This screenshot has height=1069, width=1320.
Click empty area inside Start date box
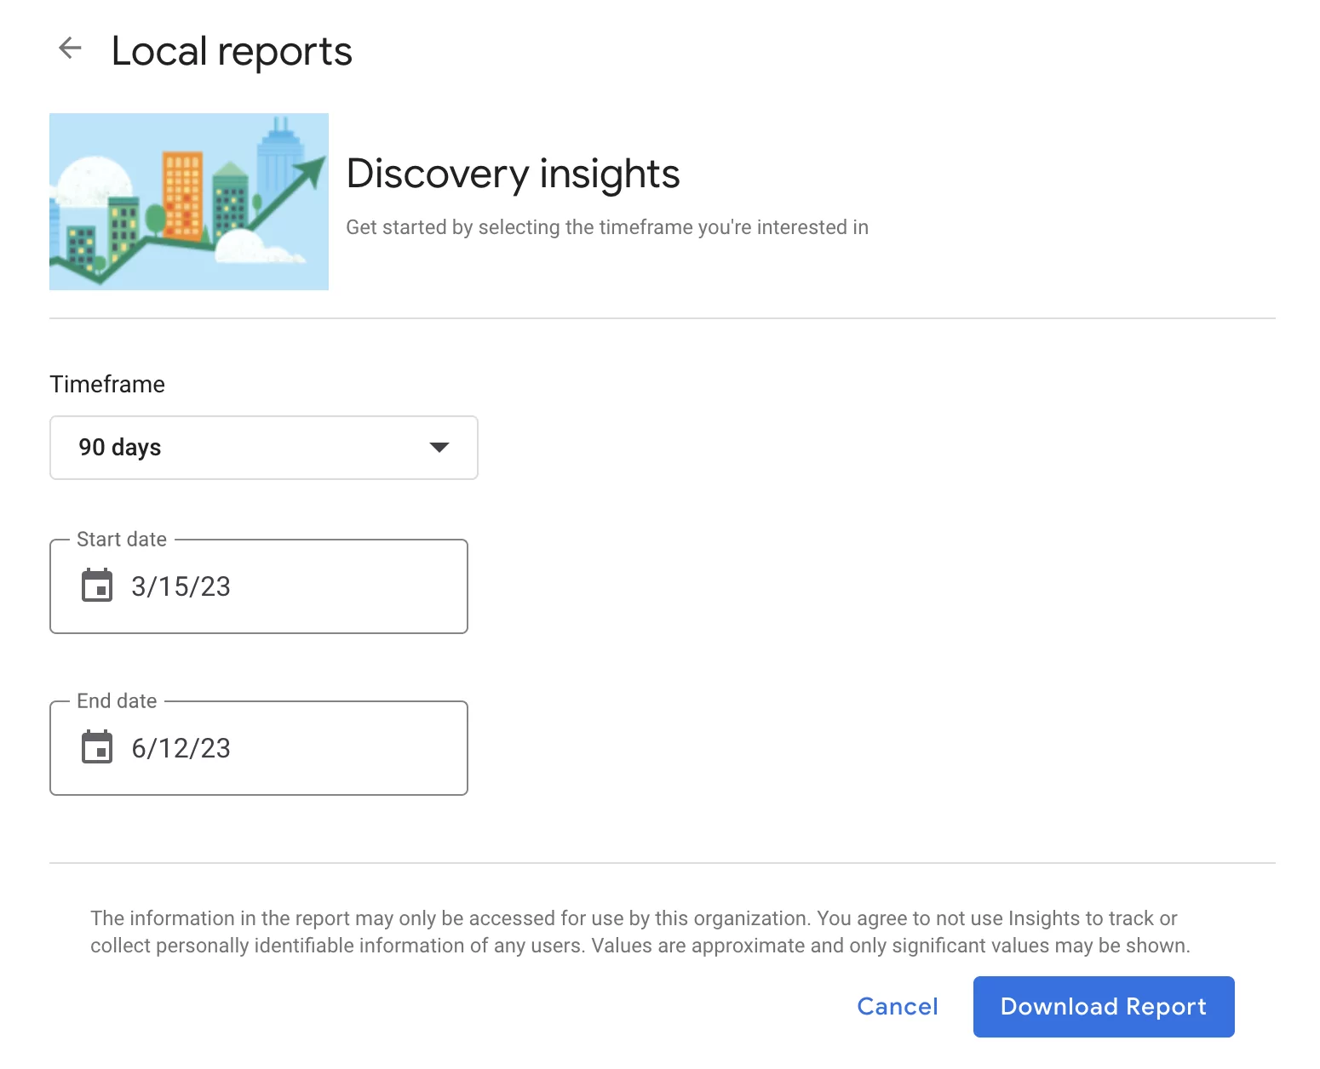[358, 586]
